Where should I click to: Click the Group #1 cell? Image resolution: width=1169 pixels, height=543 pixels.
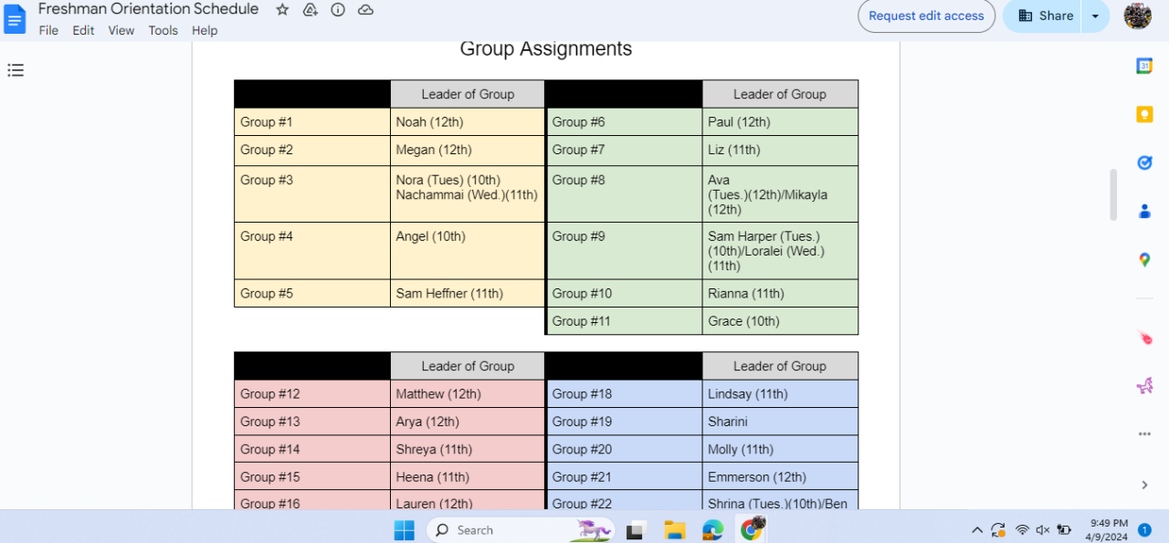tap(312, 122)
